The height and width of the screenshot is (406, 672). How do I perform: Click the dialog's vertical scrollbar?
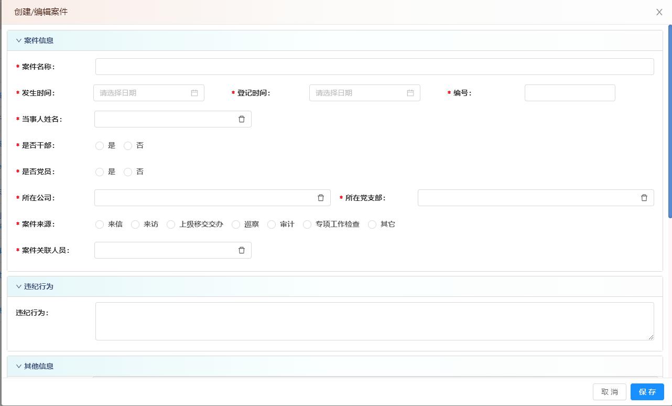click(670, 121)
